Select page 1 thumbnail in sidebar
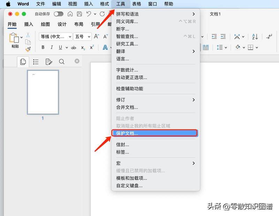This screenshot has height=216, width=279. click(43, 92)
